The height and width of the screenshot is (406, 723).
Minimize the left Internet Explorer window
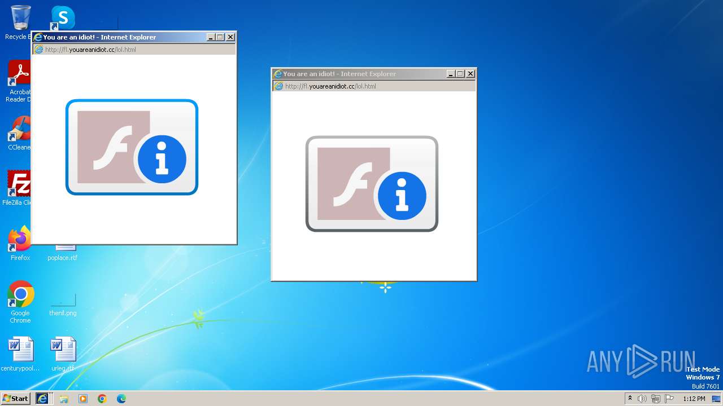(211, 37)
